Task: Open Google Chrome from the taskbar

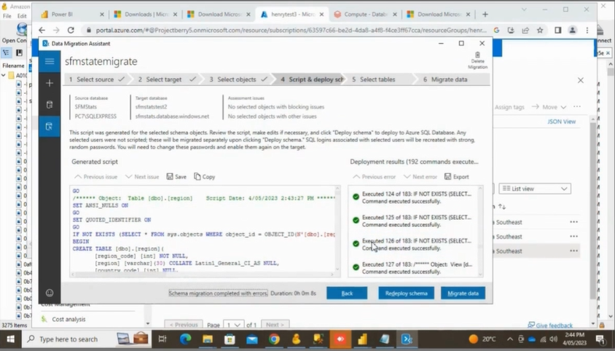Action: point(274,339)
